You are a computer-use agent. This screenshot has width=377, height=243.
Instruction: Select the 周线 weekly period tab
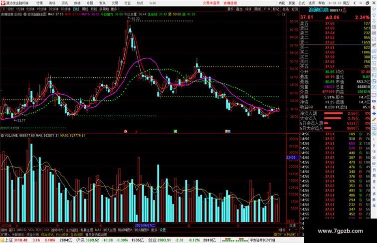tap(85, 9)
